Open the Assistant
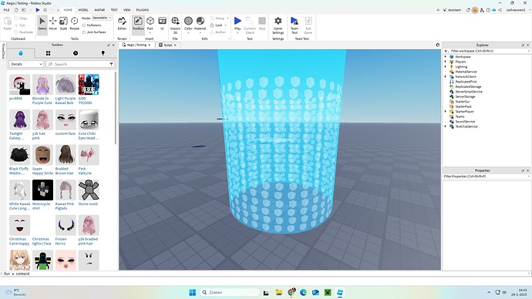Viewport: 532px width, 299px height. (452, 10)
